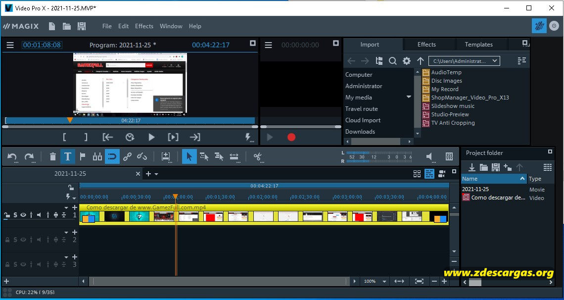
Task: Redo the action in the timeline toolbar
Action: tap(29, 157)
